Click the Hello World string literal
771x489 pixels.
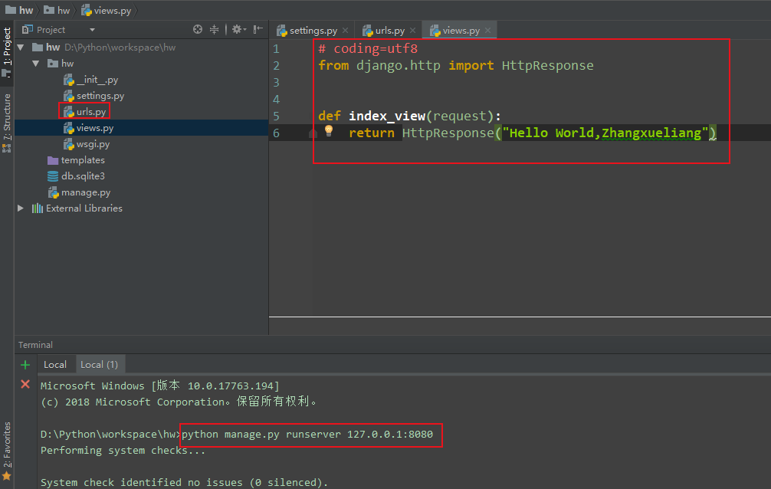pos(605,133)
